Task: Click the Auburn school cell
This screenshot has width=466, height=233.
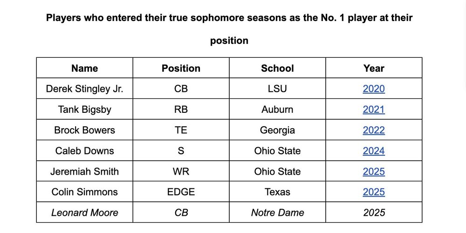Action: (277, 110)
